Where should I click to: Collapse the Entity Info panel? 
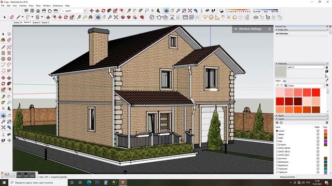point(276,30)
